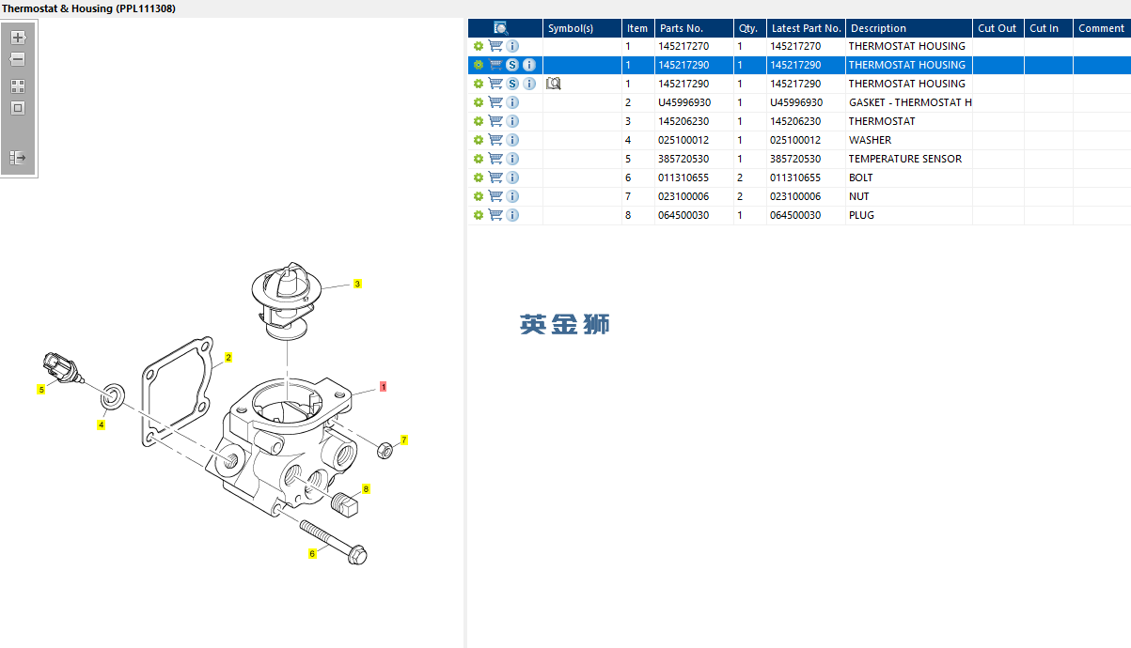Click the single square view icon
The width and height of the screenshot is (1131, 648).
point(18,108)
